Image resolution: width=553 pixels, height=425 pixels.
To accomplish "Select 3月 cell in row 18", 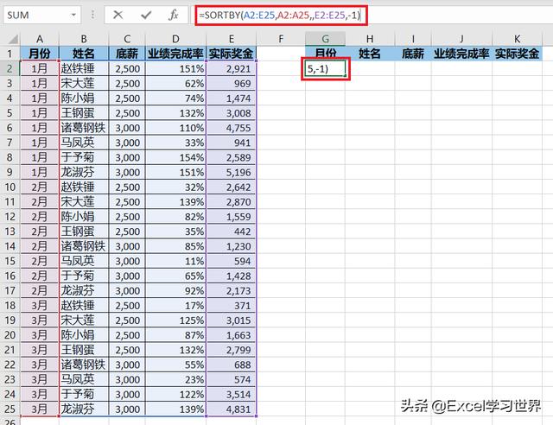I will coord(40,306).
